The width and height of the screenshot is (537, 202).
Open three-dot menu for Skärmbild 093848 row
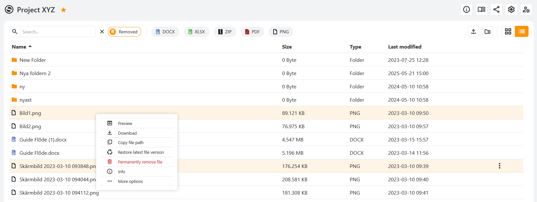pos(500,166)
